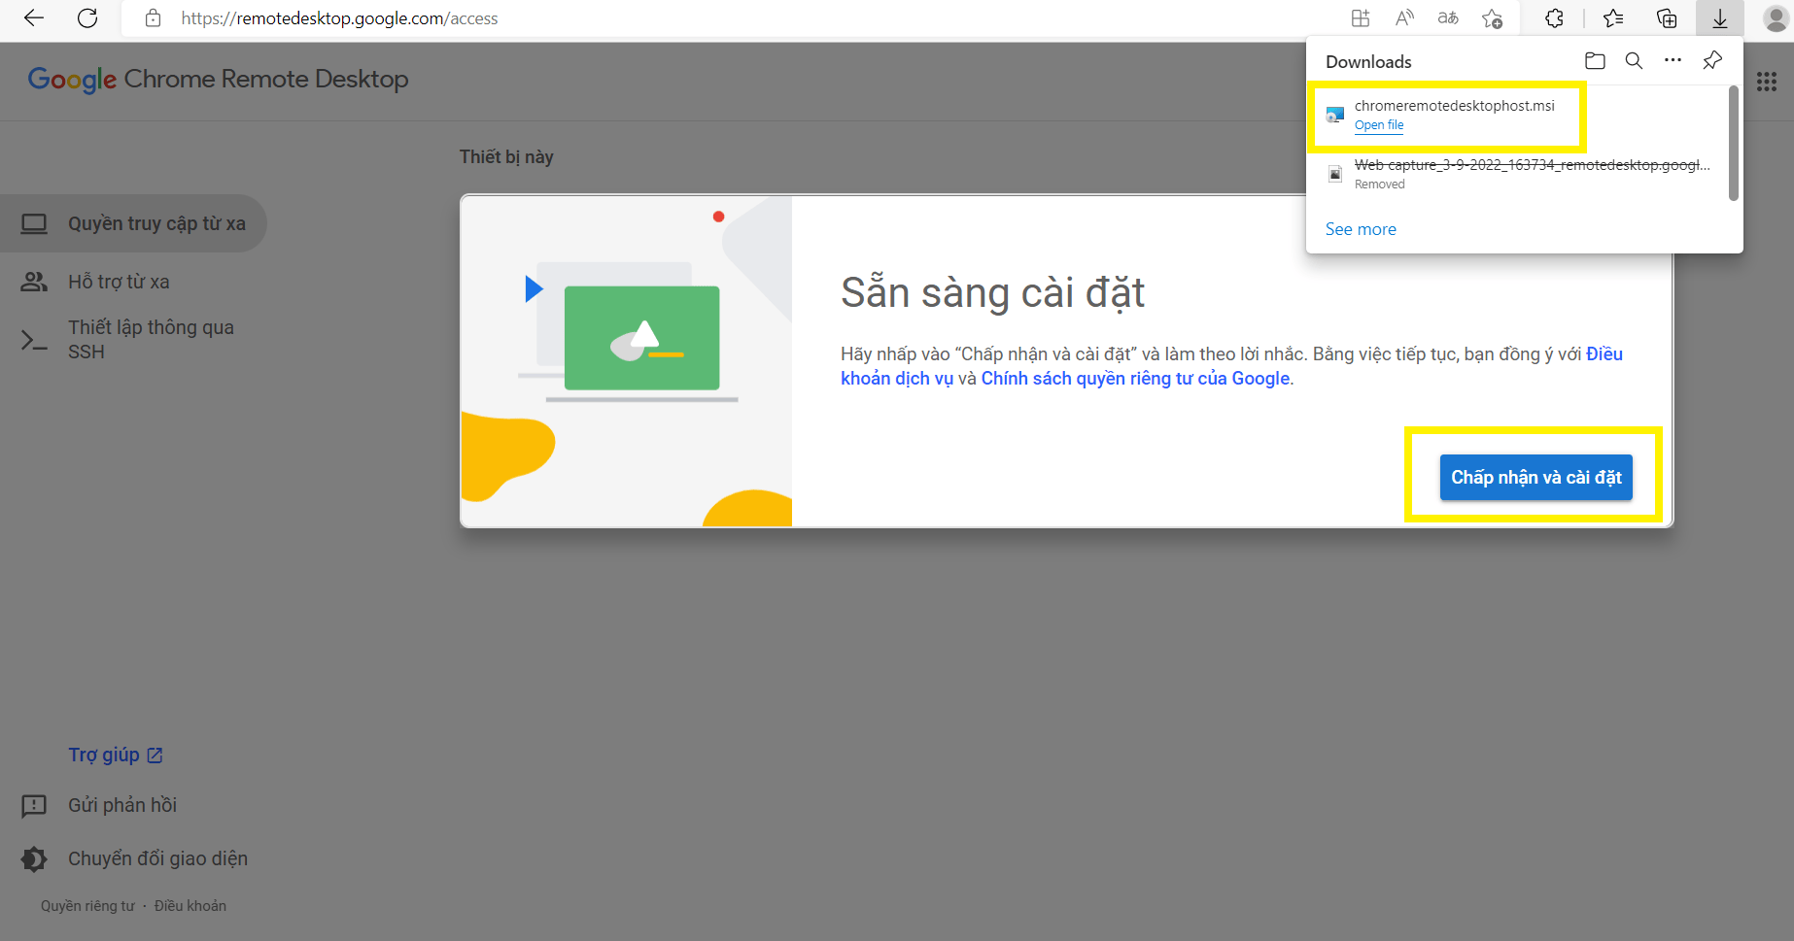Click the green laptop illustration

(x=641, y=338)
